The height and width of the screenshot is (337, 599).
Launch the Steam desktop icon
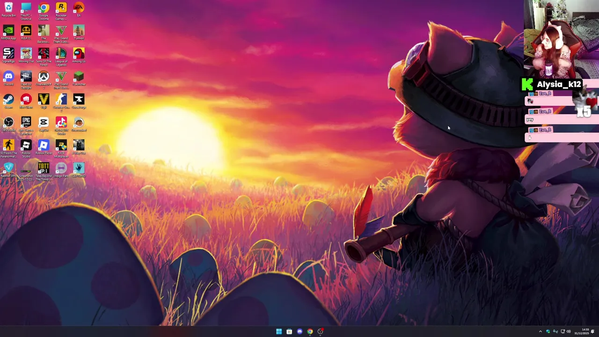(8, 101)
